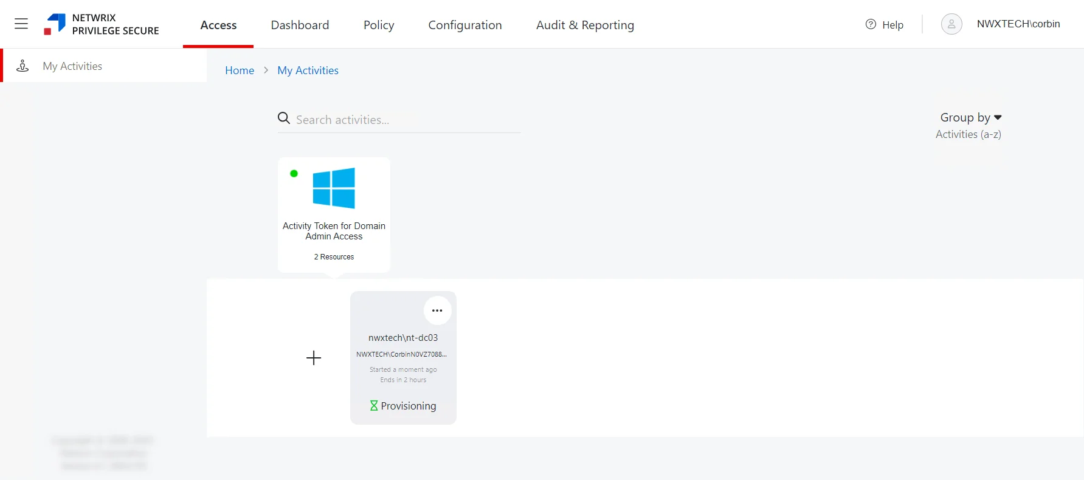1084x480 pixels.
Task: Click the Windows logo on activity card
Action: click(334, 188)
